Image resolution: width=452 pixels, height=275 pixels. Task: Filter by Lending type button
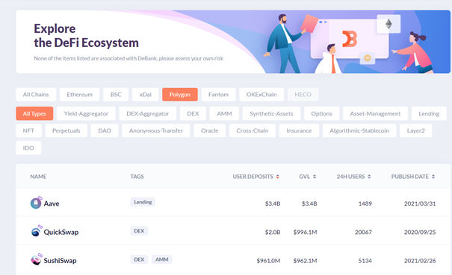click(429, 113)
